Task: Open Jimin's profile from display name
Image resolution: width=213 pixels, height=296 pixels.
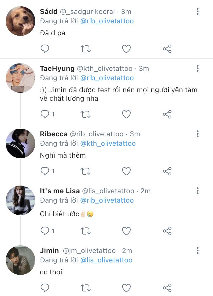Action: coord(49,250)
